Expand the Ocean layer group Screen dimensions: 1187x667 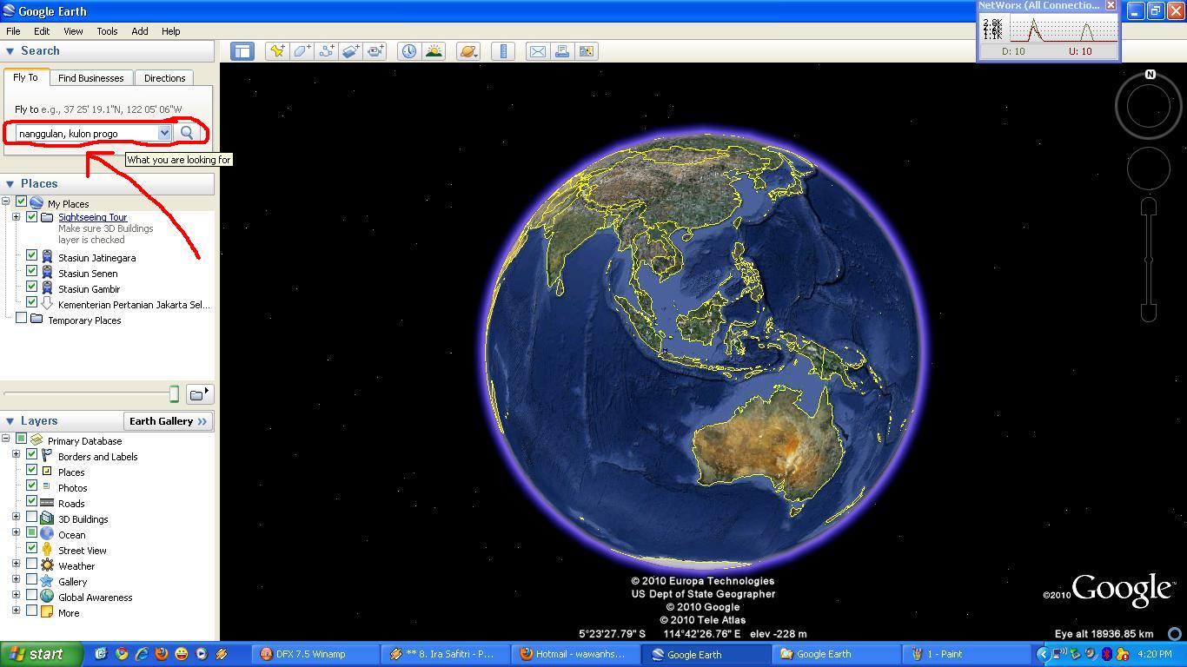16,534
